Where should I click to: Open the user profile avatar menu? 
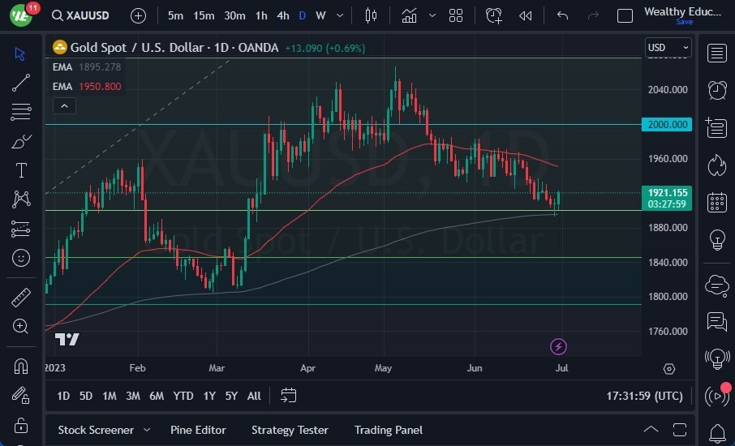(x=20, y=15)
